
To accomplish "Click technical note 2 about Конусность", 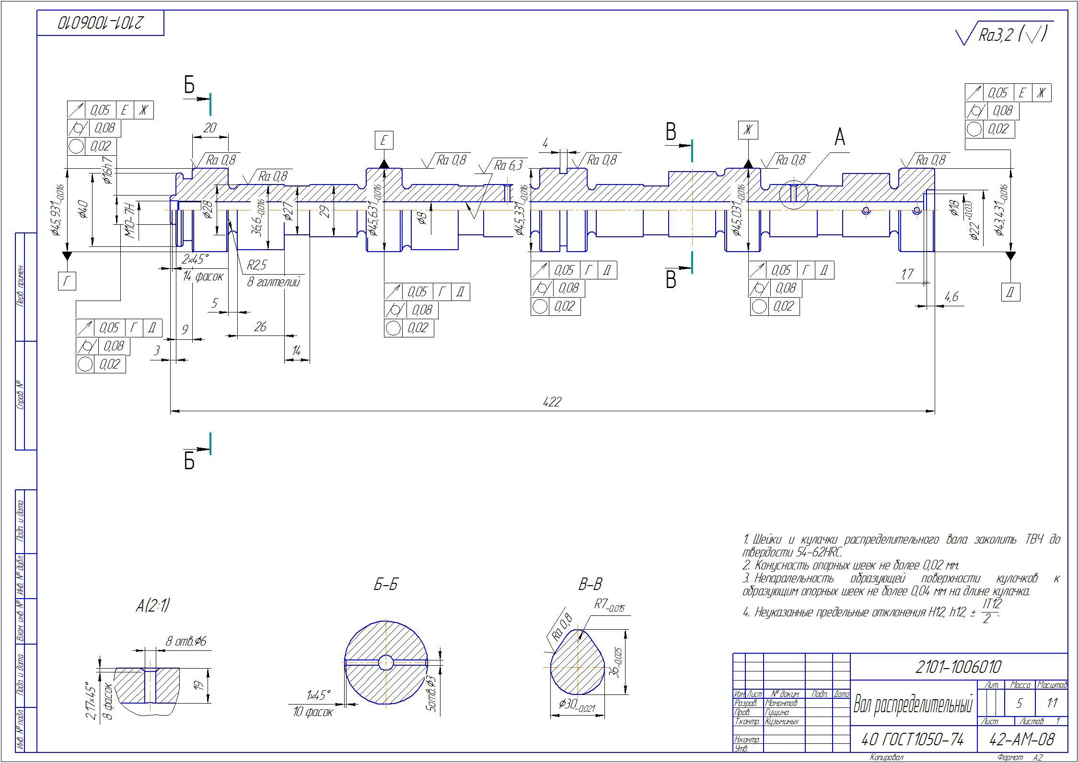I will pyautogui.click(x=851, y=565).
